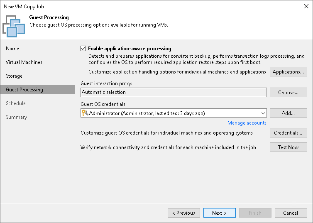Click the key icon in credentials field

pos(85,113)
